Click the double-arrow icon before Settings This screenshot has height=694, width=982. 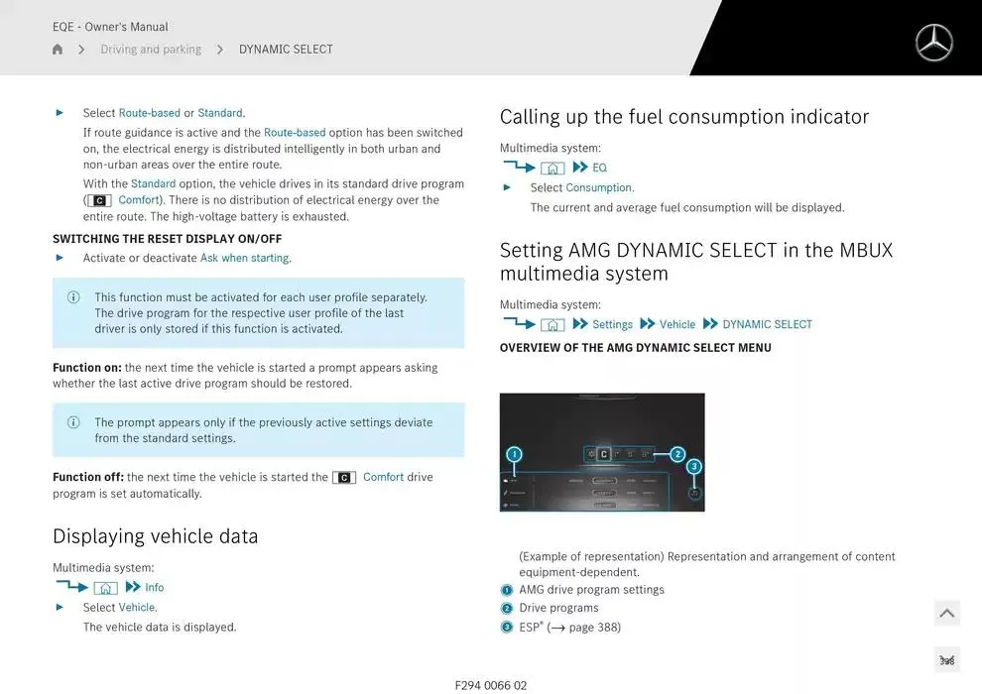point(580,323)
